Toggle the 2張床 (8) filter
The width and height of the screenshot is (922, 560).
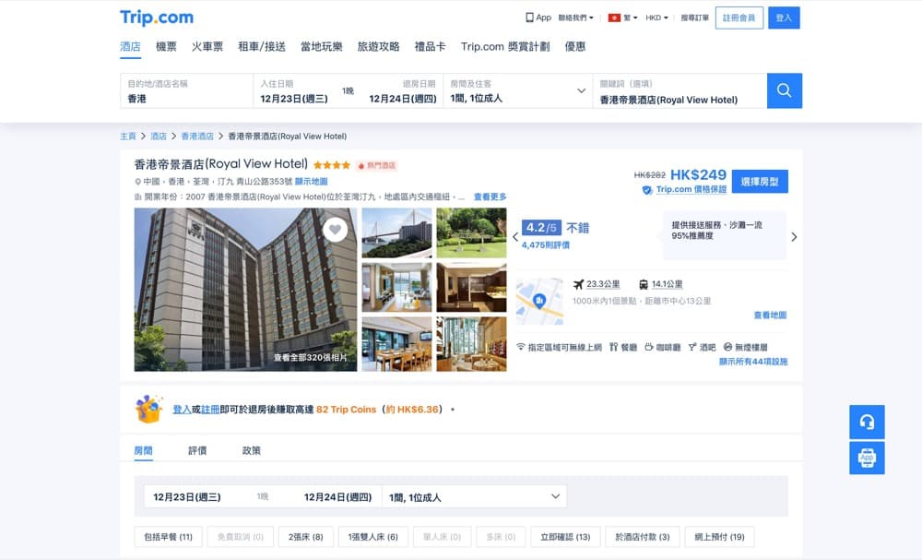click(306, 537)
